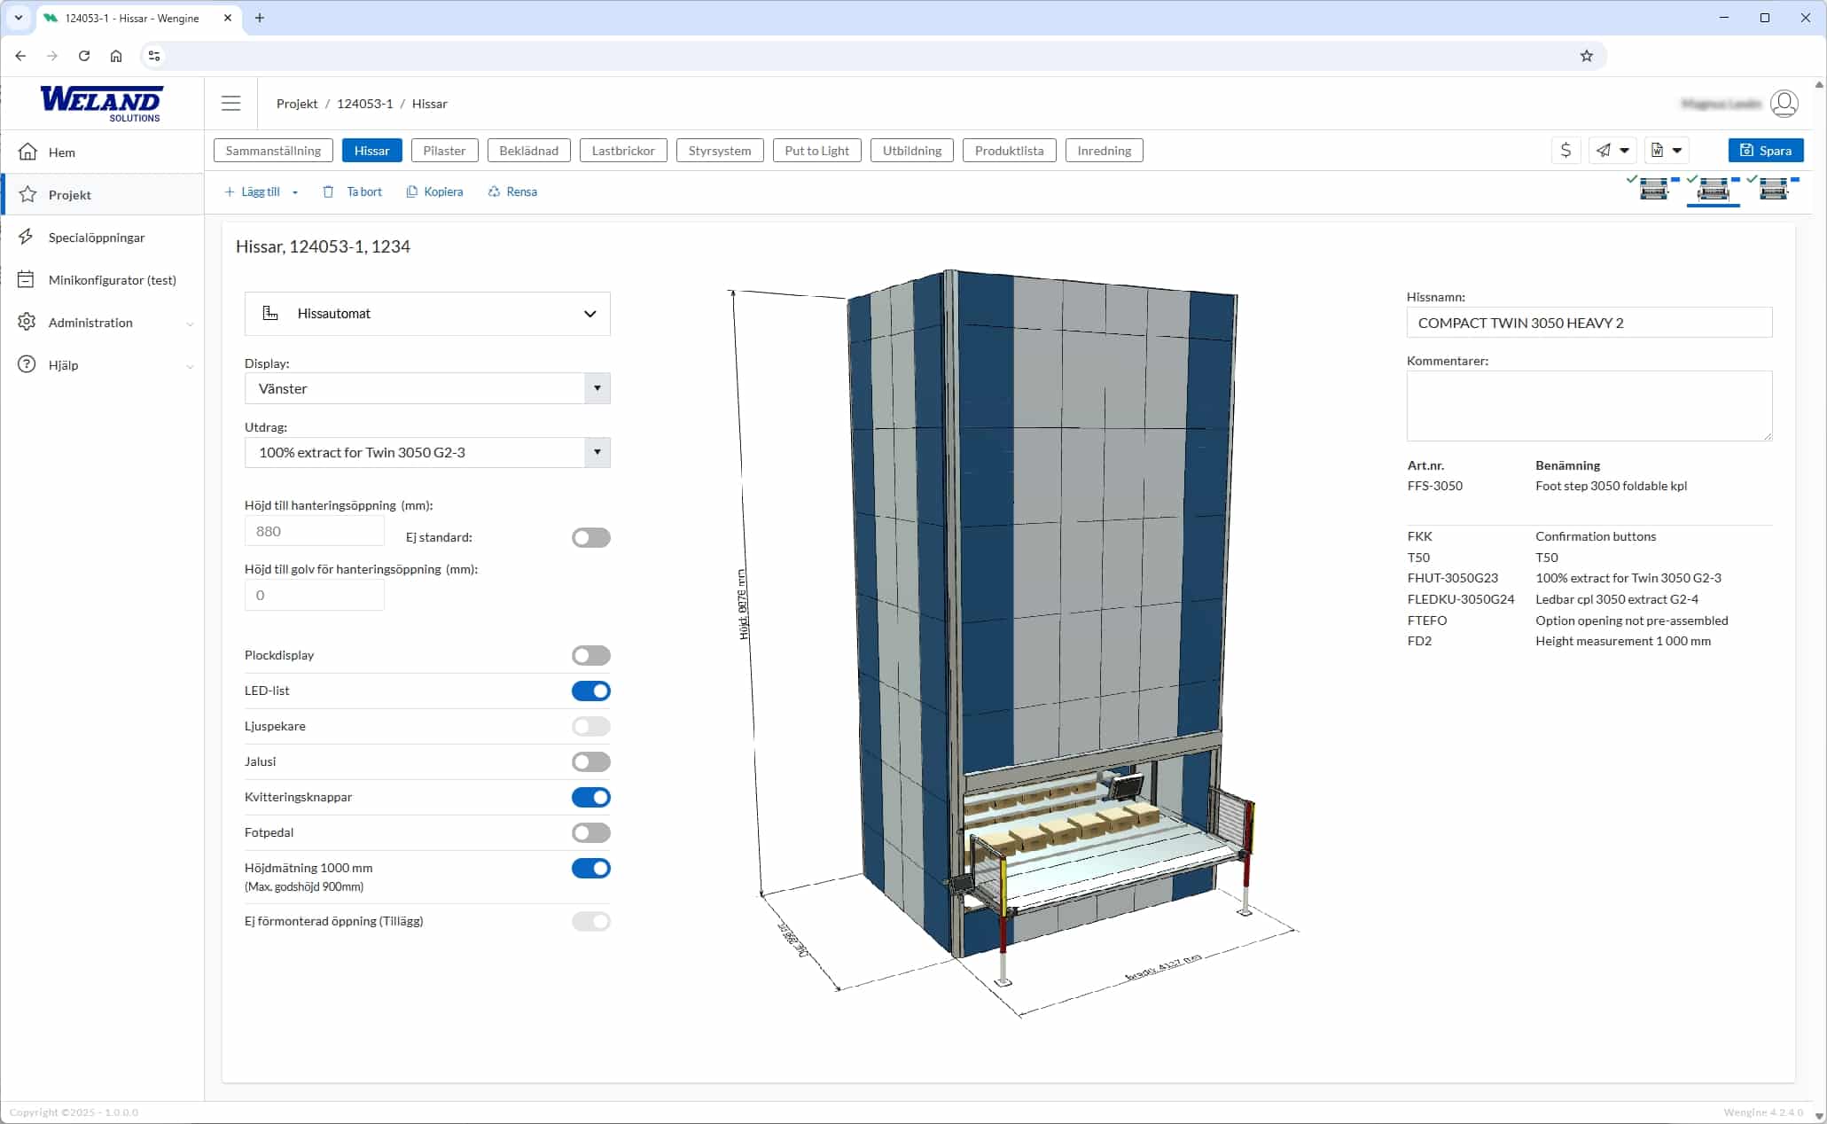The width and height of the screenshot is (1827, 1124).
Task: Click the Word document export icon
Action: tap(1657, 151)
